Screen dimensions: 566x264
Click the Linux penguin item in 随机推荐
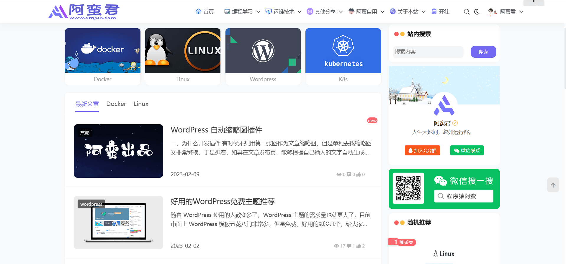pyautogui.click(x=444, y=254)
